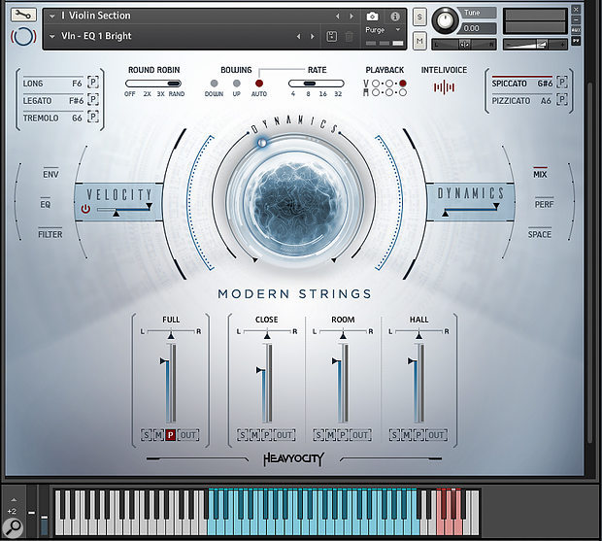Mute the FULL mic channel
602x541 pixels.
tap(158, 435)
